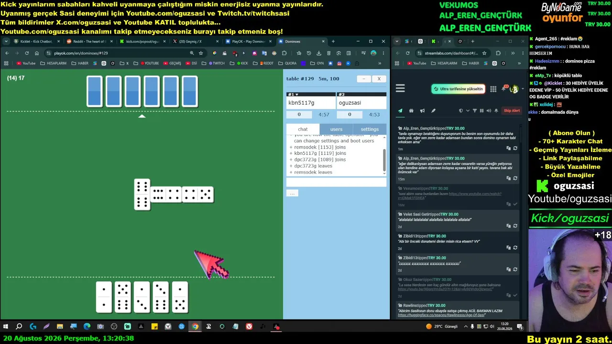Viewport: 612px width, 344px height.
Task: Click the double-six domino on the board
Action: [x=142, y=194]
